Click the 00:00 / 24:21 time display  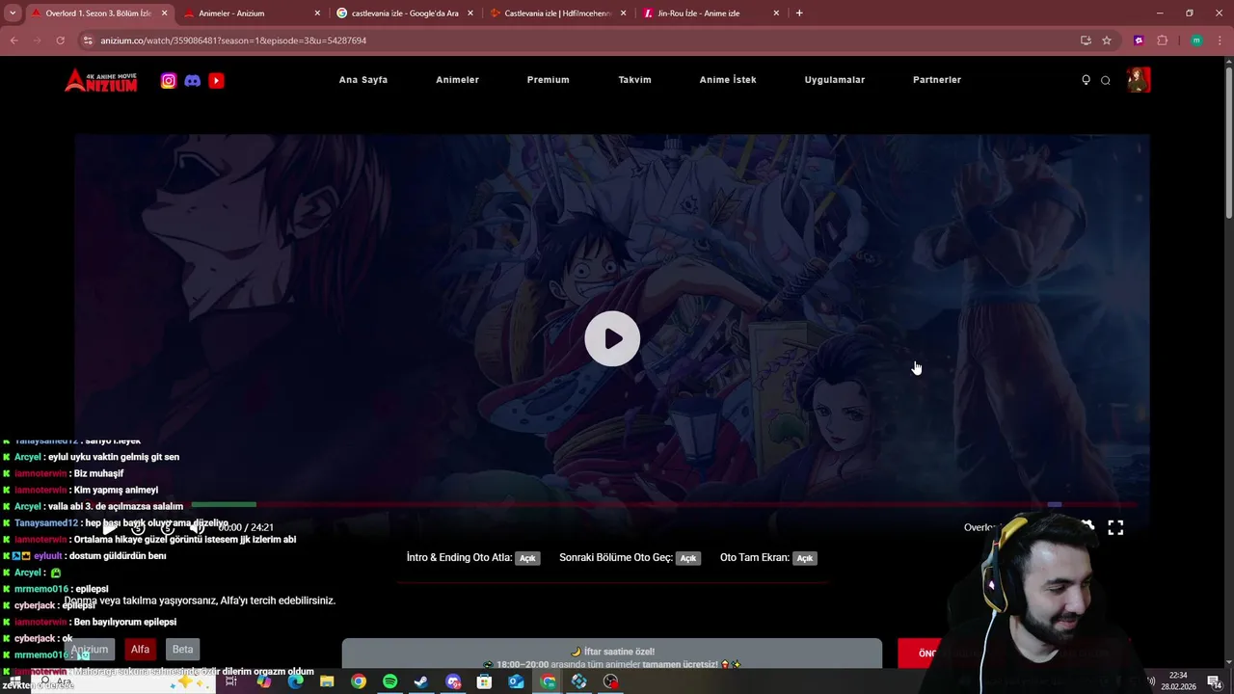pos(246,528)
